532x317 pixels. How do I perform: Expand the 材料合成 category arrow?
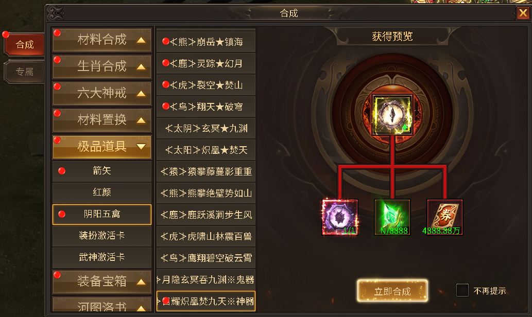tap(141, 40)
